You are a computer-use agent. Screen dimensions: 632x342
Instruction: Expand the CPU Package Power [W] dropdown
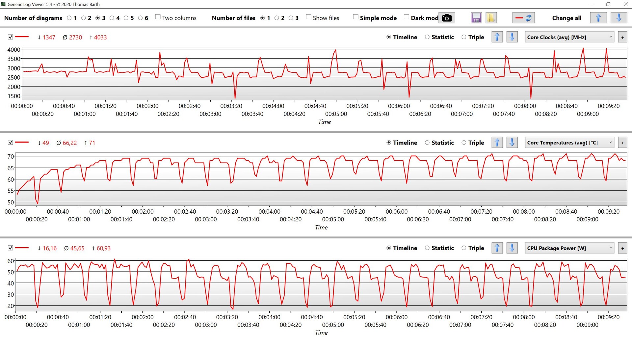click(x=569, y=248)
